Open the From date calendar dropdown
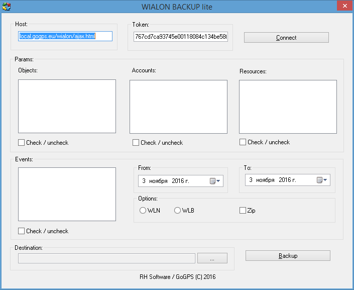Screen dimensions: 354x290 click(x=215, y=181)
